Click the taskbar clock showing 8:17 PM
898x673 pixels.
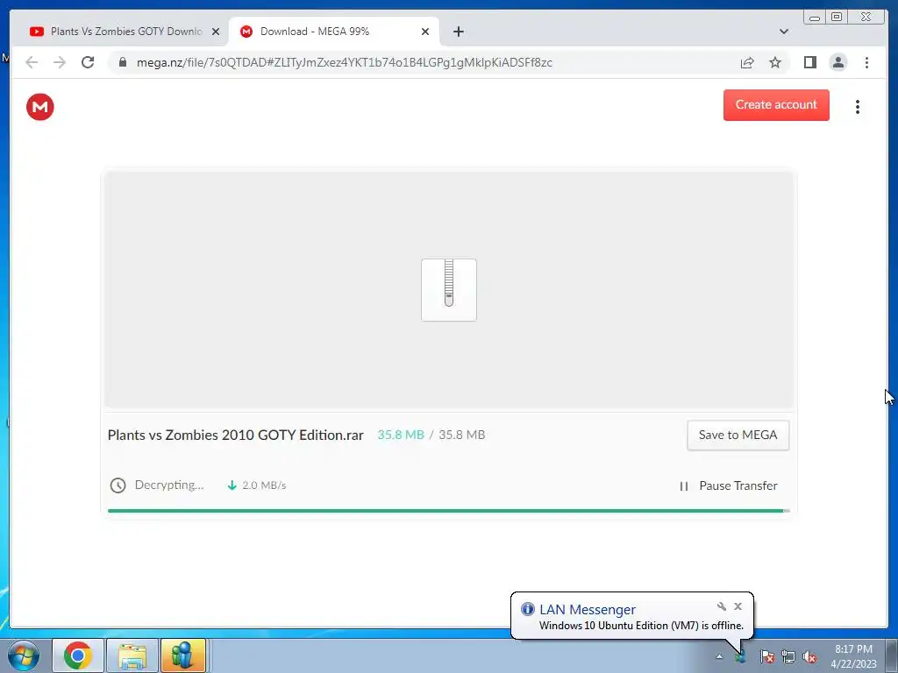pyautogui.click(x=853, y=656)
